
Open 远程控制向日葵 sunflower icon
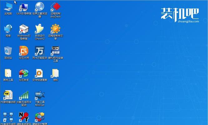point(56,29)
